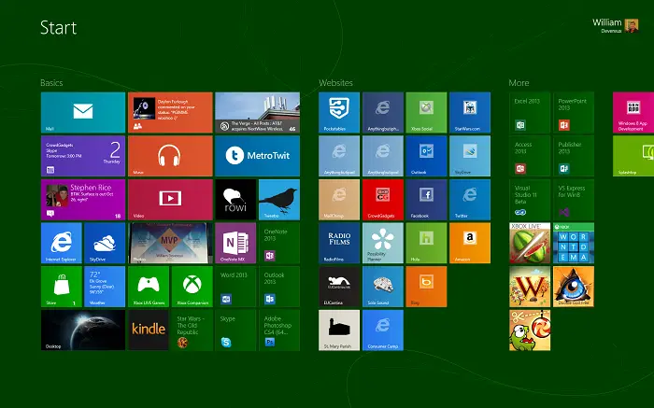
Task: Open Star Wars The Old Republic tile
Action: coord(192,331)
